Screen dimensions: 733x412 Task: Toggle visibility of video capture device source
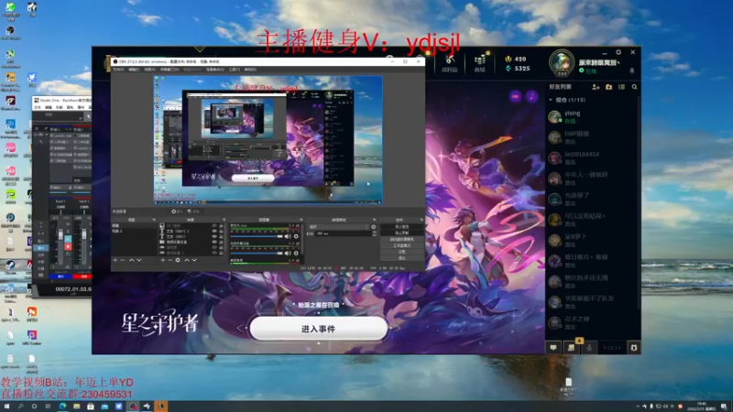point(214,242)
